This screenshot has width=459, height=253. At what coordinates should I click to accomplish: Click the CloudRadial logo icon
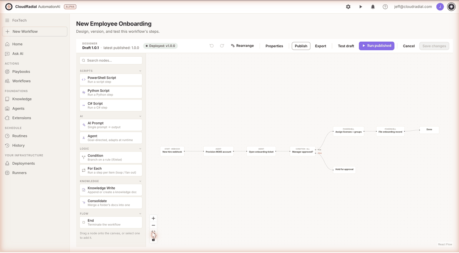[9, 7]
